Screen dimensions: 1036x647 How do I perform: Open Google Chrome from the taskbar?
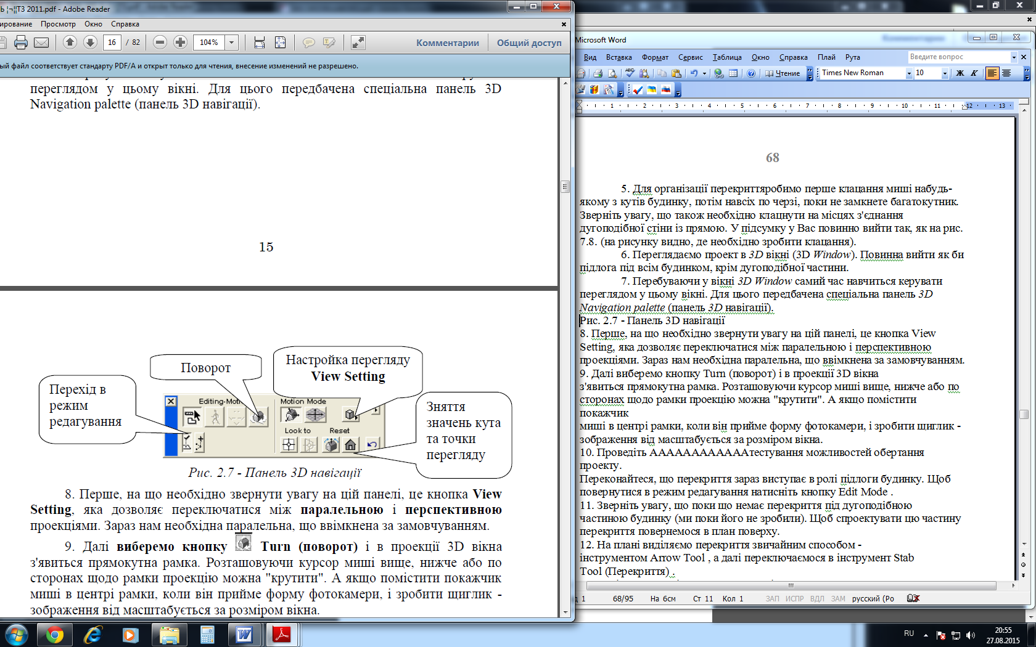(55, 635)
